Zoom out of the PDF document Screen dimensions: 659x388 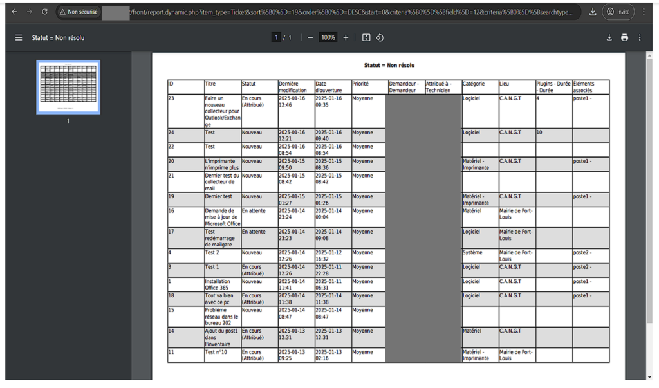tap(310, 38)
